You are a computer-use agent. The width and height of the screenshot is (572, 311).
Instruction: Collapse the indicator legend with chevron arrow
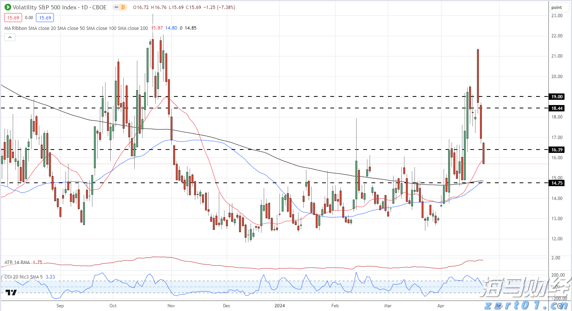pyautogui.click(x=10, y=37)
